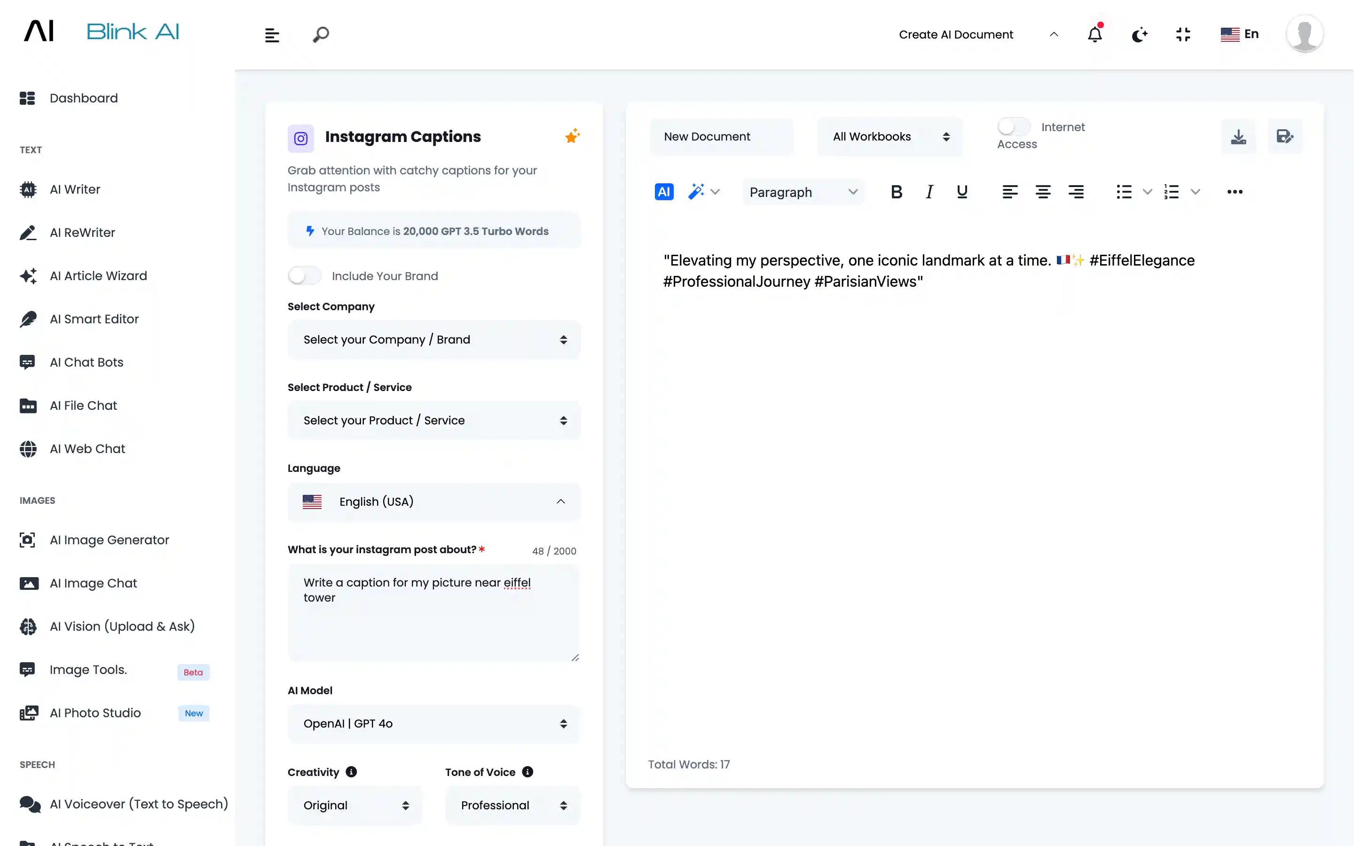
Task: Switch to dark mode with moon icon
Action: (x=1139, y=35)
